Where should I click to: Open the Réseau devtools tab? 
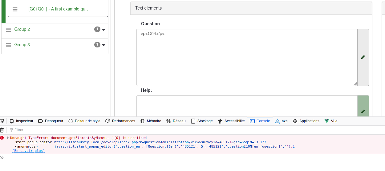[x=176, y=121]
